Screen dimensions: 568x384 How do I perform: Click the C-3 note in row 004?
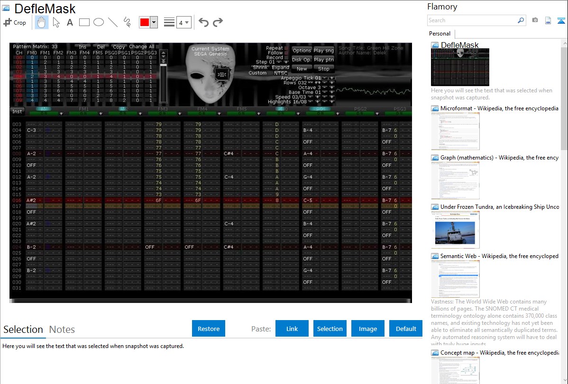[31, 130]
